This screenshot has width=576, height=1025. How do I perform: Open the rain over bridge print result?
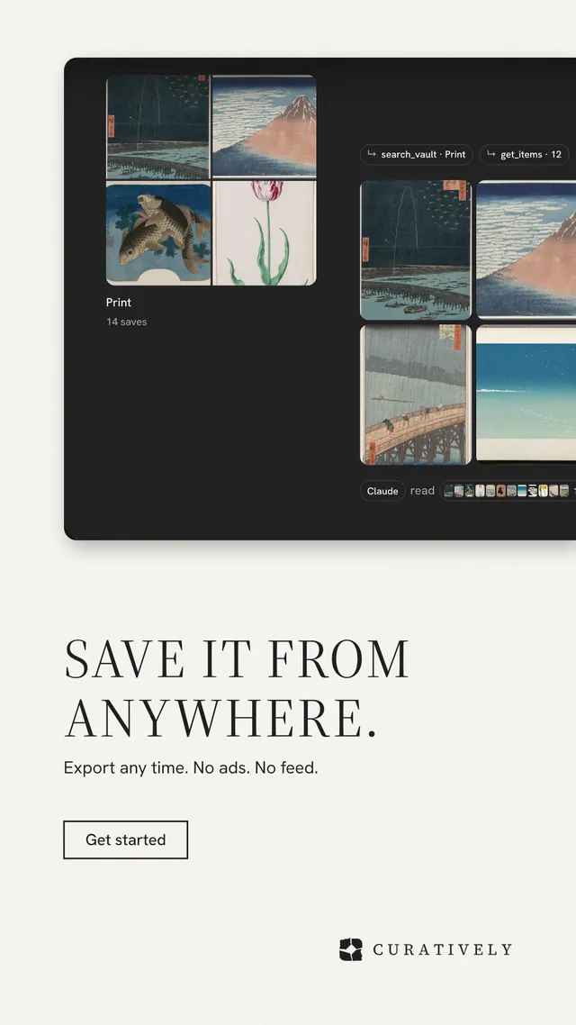pyautogui.click(x=416, y=395)
